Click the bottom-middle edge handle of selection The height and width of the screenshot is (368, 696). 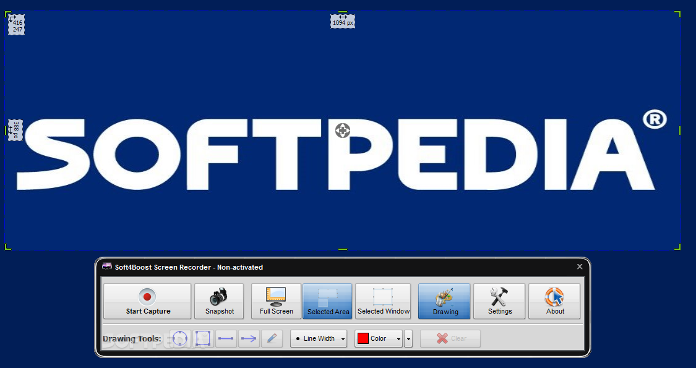pyautogui.click(x=343, y=249)
